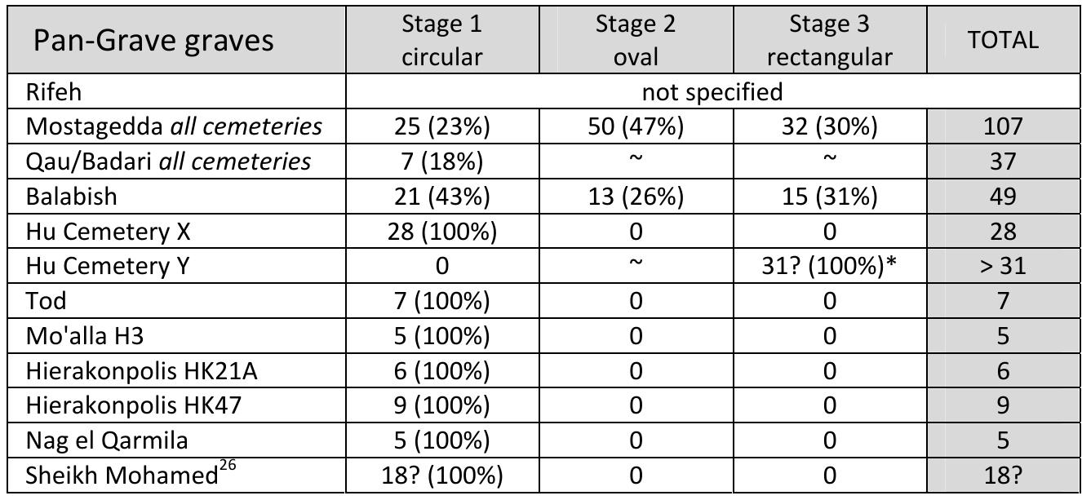Select the "Stage 2 oval" column header
This screenshot has height=500, width=1082.
(635, 38)
